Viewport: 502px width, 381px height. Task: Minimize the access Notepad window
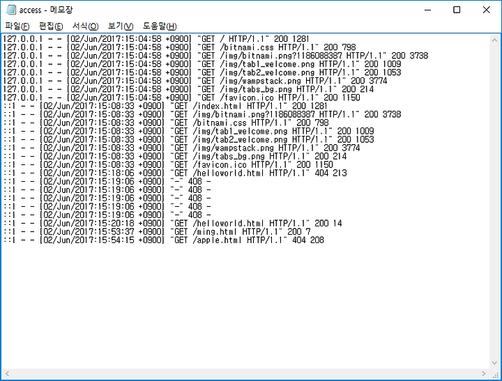coord(427,10)
